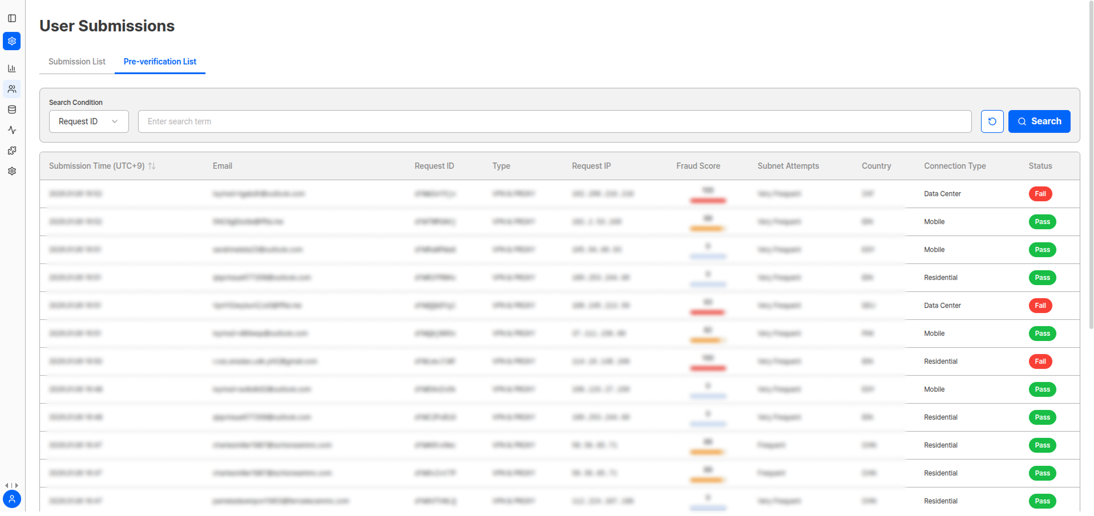Click the Request ID column header

click(x=434, y=166)
